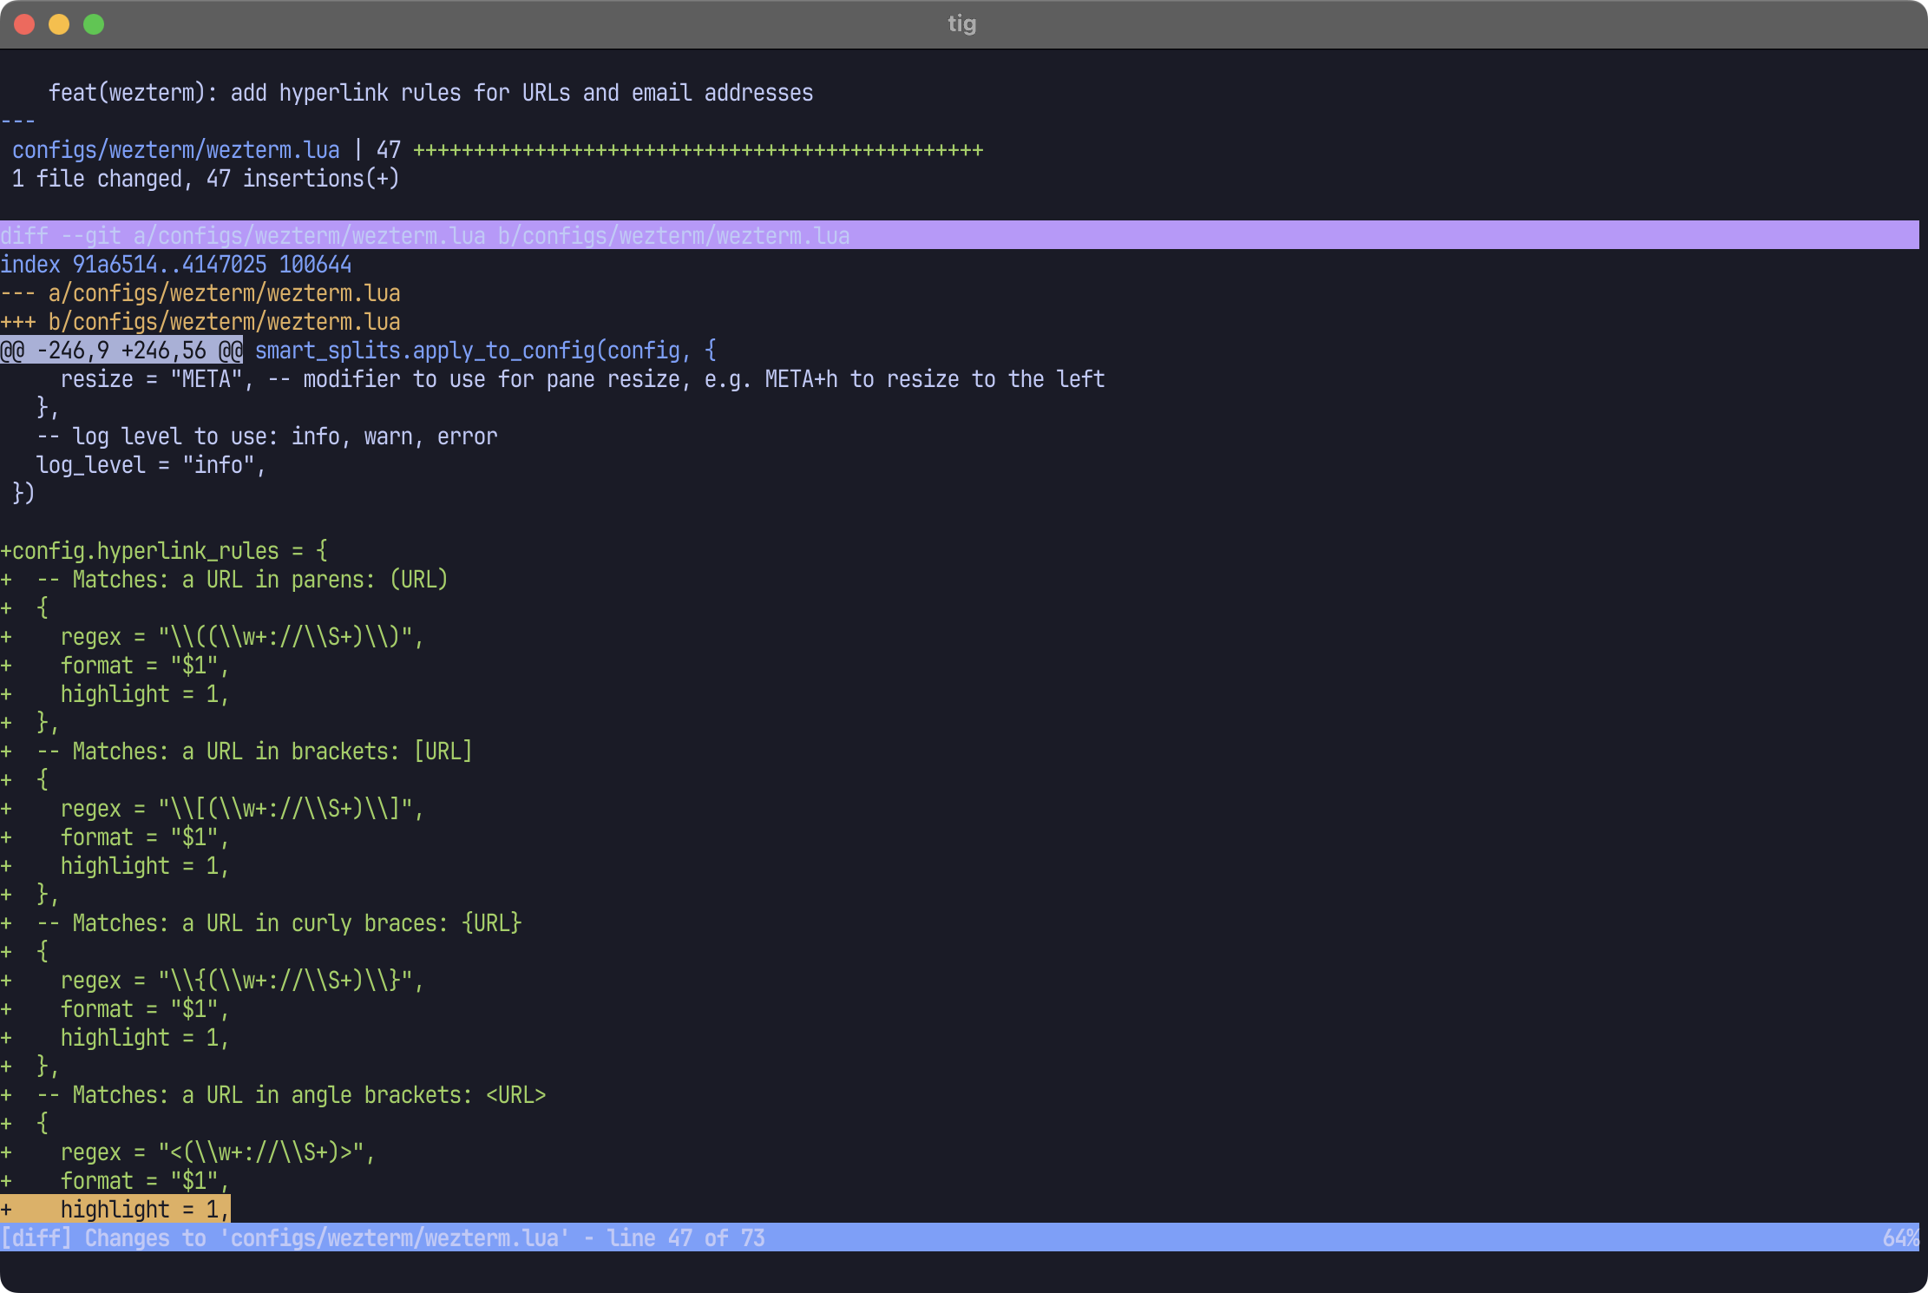
Task: Select '-- Matches: a URL in curly braces: {URL}' line
Action: (x=260, y=923)
